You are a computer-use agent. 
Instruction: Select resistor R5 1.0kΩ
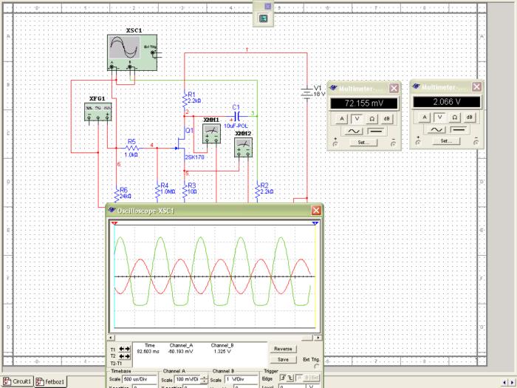point(132,148)
